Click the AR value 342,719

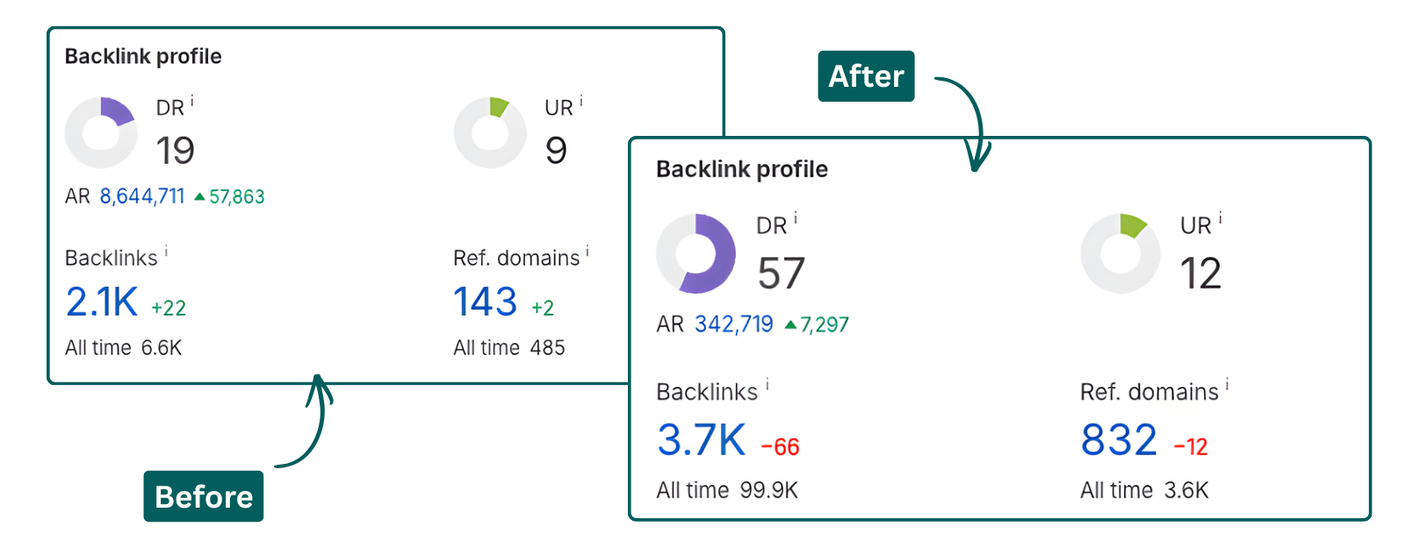pos(734,324)
